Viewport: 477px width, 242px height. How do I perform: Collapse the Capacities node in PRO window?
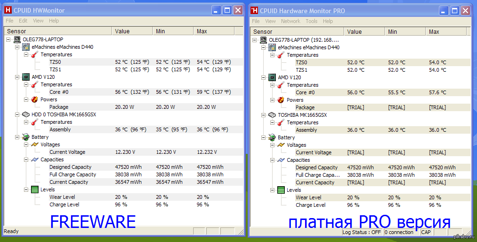[272, 160]
